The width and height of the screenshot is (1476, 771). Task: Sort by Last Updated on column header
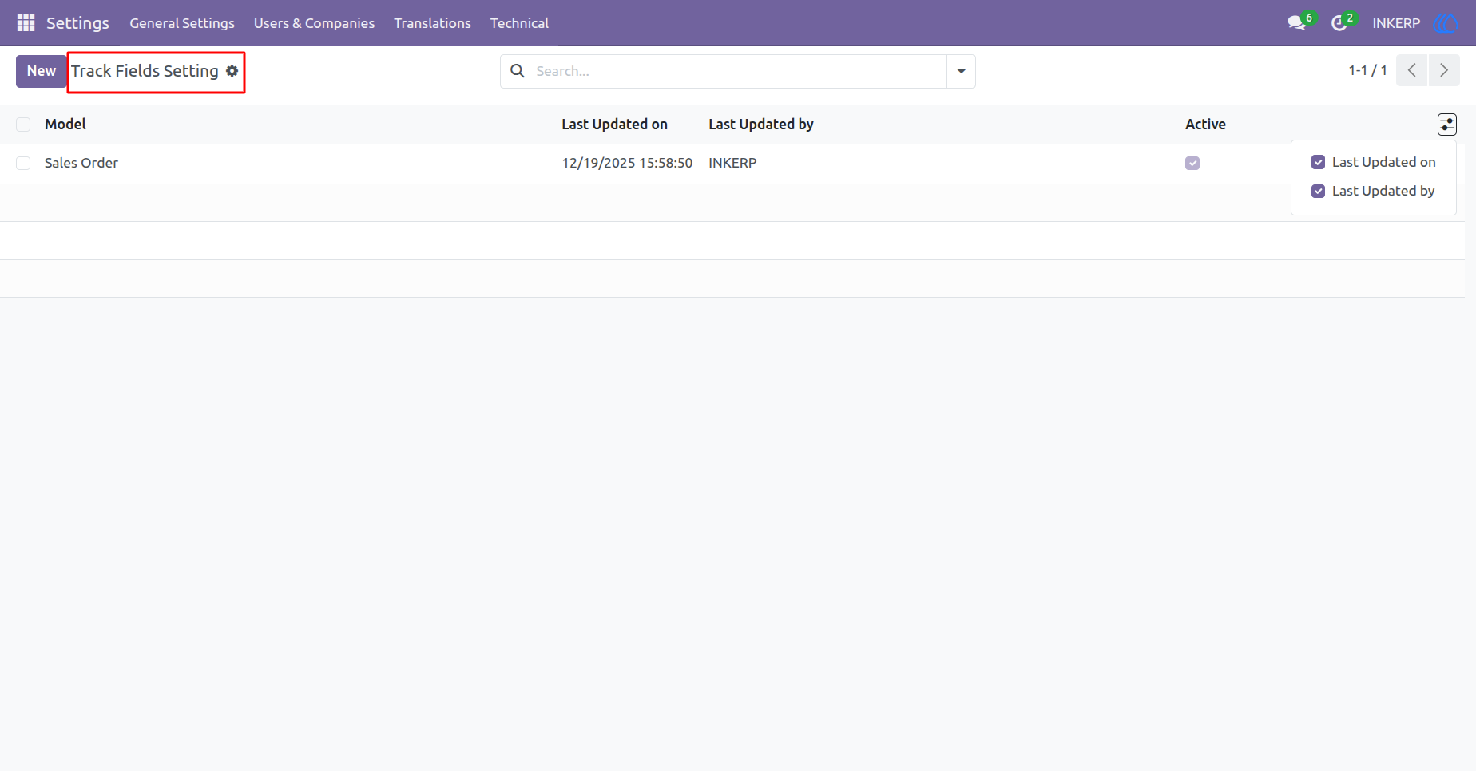[614, 125]
